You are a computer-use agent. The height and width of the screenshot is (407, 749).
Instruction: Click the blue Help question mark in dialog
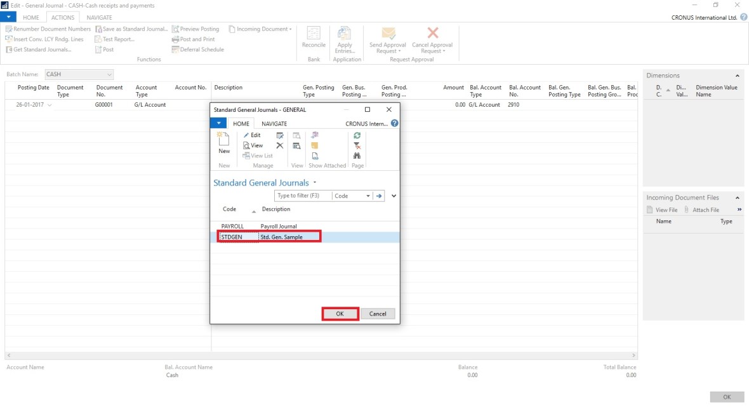[x=394, y=124]
